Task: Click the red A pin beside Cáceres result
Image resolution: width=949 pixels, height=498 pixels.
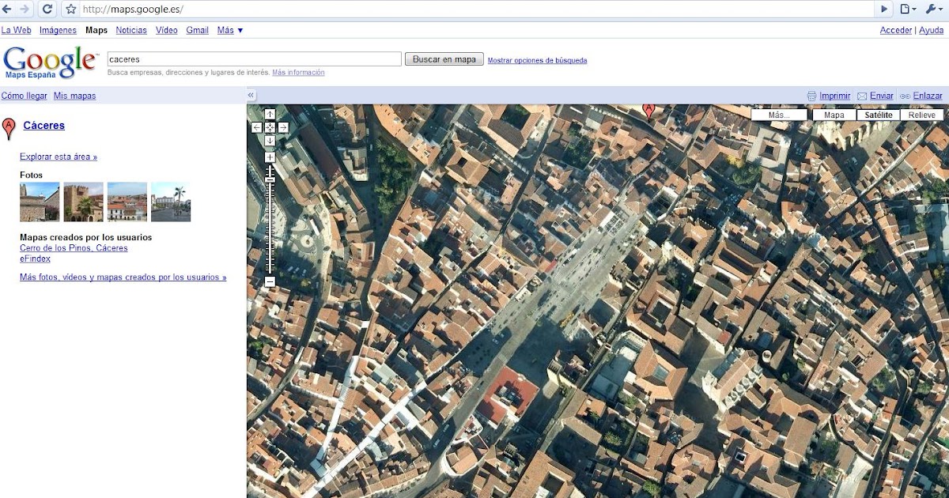Action: pyautogui.click(x=9, y=128)
